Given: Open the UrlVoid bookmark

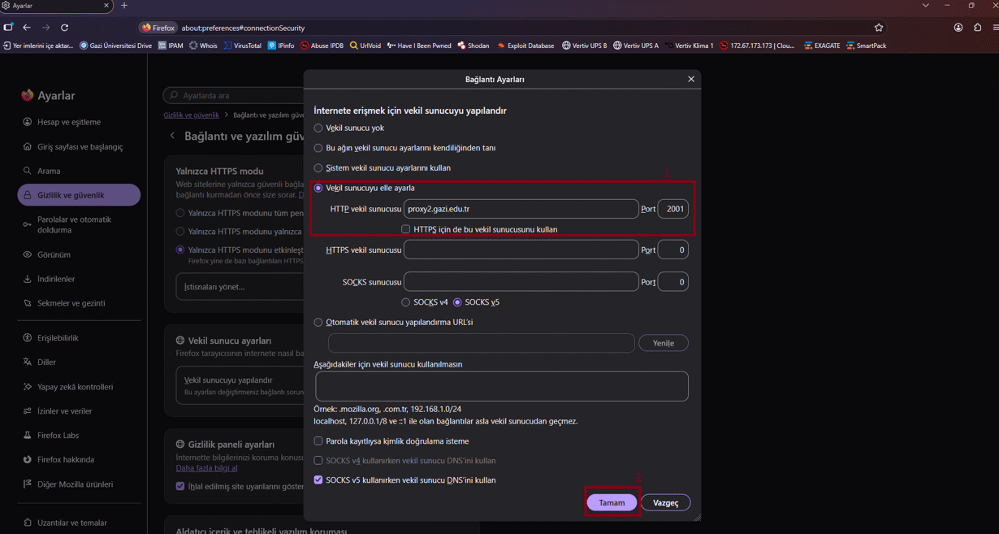Looking at the screenshot, I should coord(365,46).
